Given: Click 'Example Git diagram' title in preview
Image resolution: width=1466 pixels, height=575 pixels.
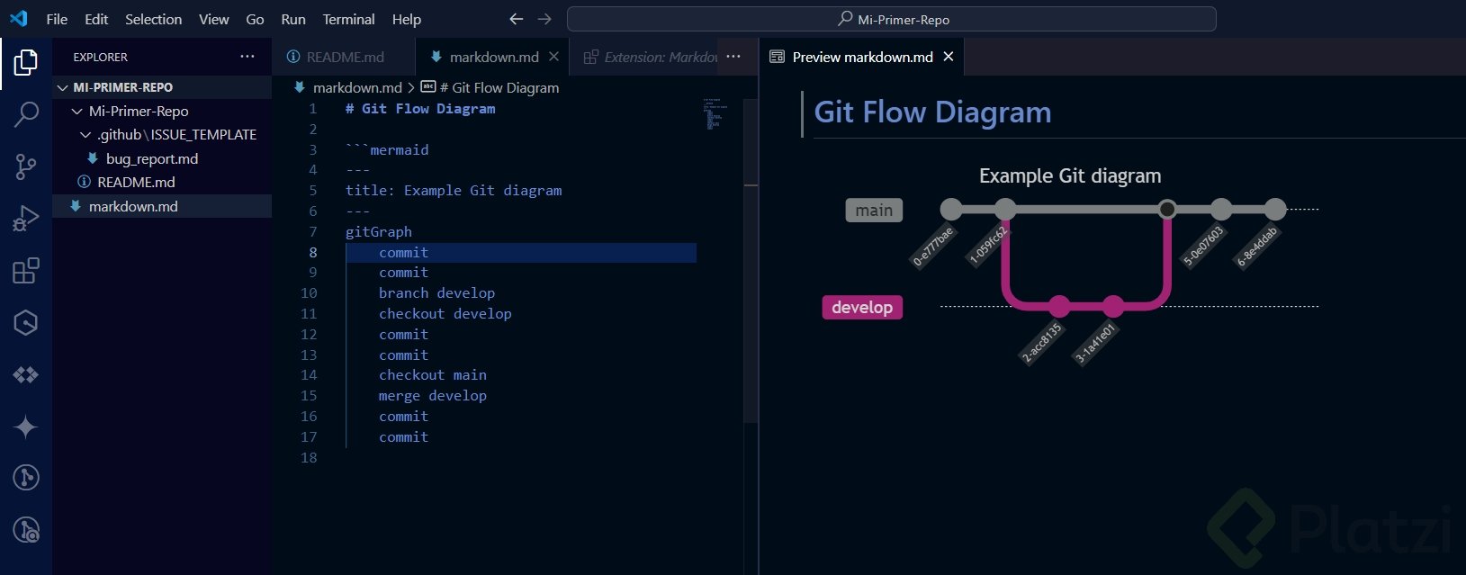Looking at the screenshot, I should tap(1070, 176).
